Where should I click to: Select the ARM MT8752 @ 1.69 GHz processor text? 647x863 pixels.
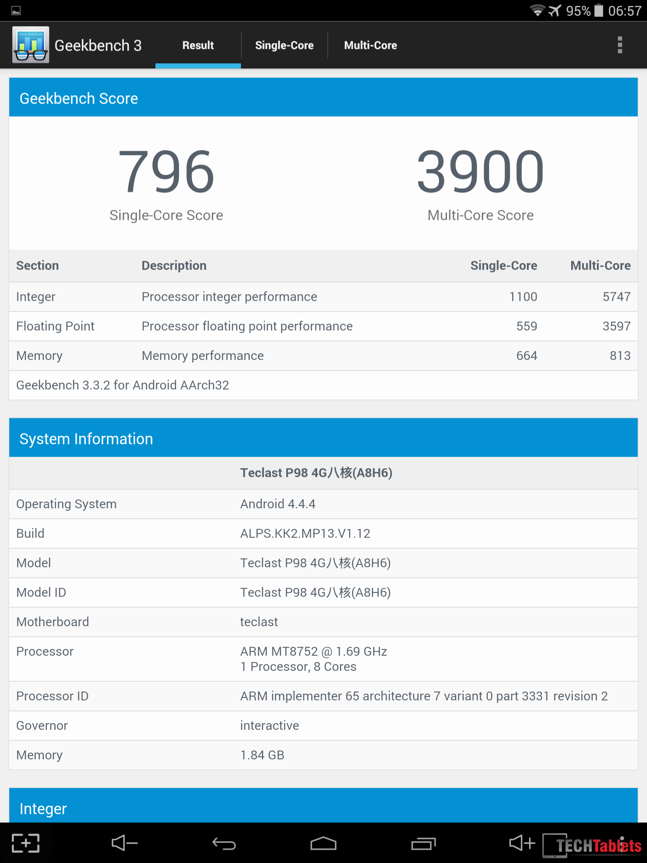tap(314, 651)
